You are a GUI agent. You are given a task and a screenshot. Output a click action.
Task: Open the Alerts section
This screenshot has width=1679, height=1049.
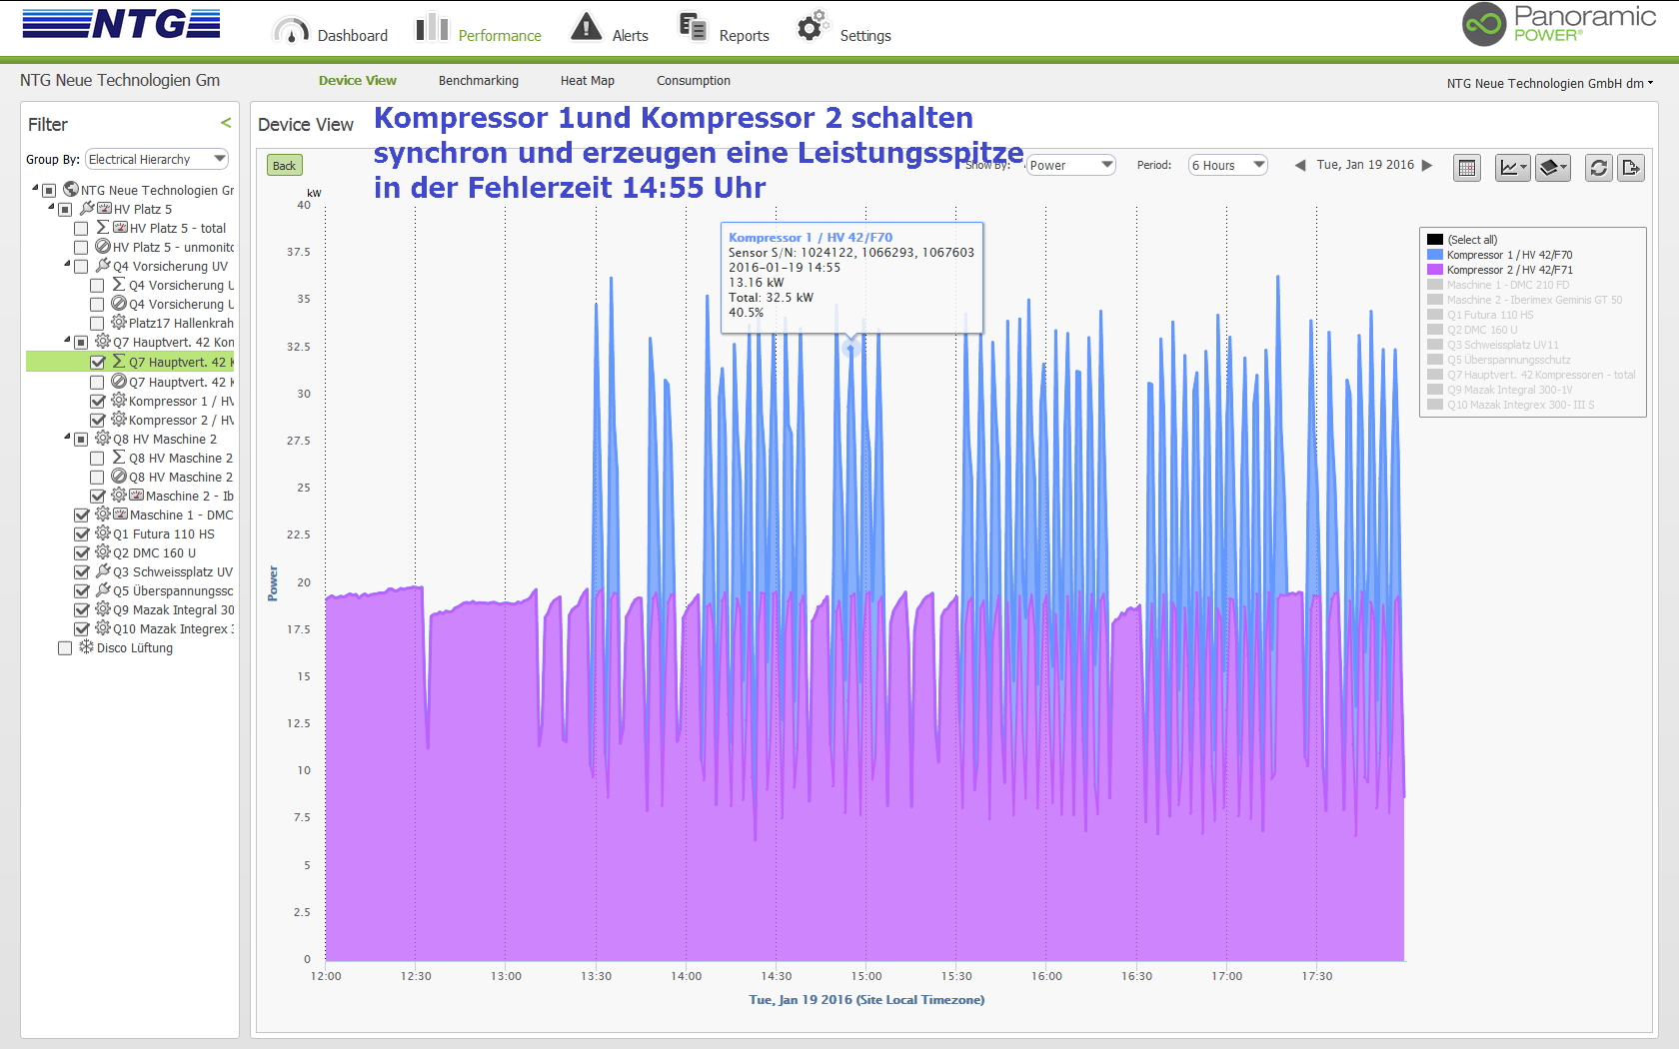[x=609, y=30]
